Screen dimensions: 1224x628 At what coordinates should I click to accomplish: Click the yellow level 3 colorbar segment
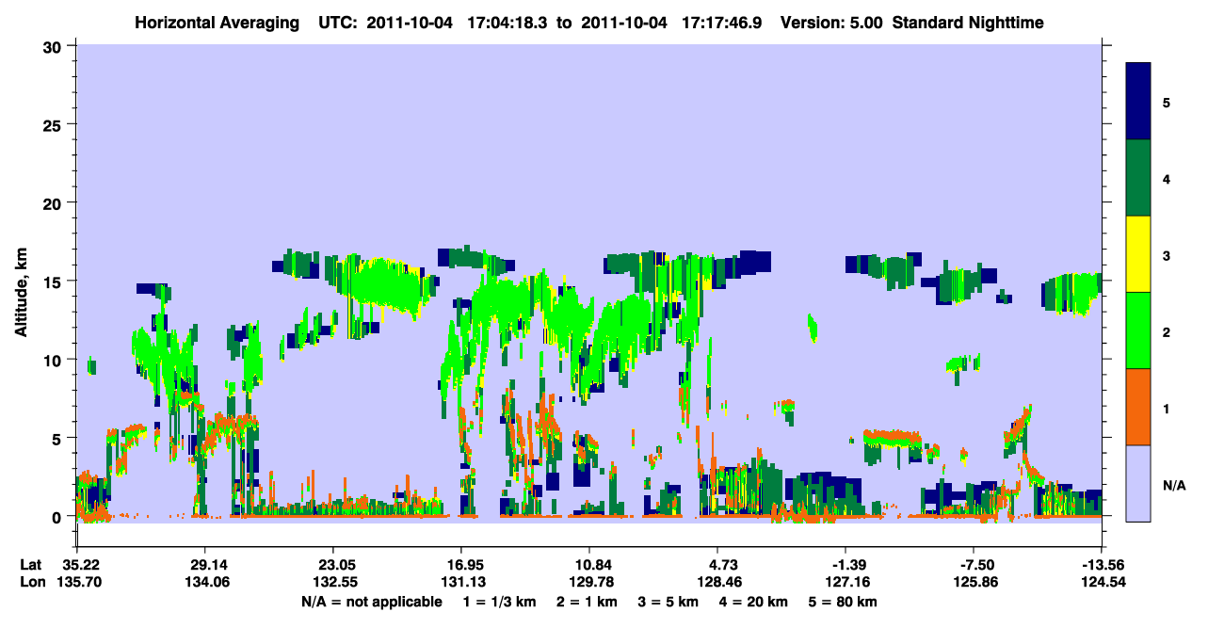coord(1138,254)
